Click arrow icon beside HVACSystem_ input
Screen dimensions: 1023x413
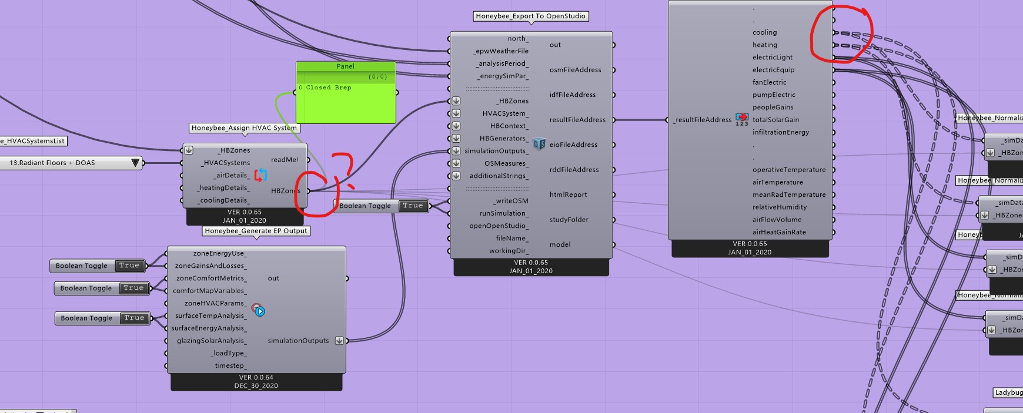tap(456, 113)
